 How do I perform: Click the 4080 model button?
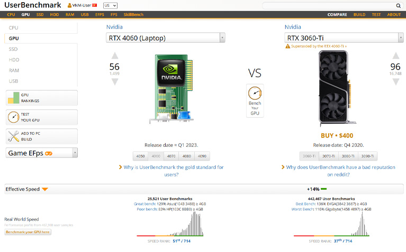click(x=187, y=156)
